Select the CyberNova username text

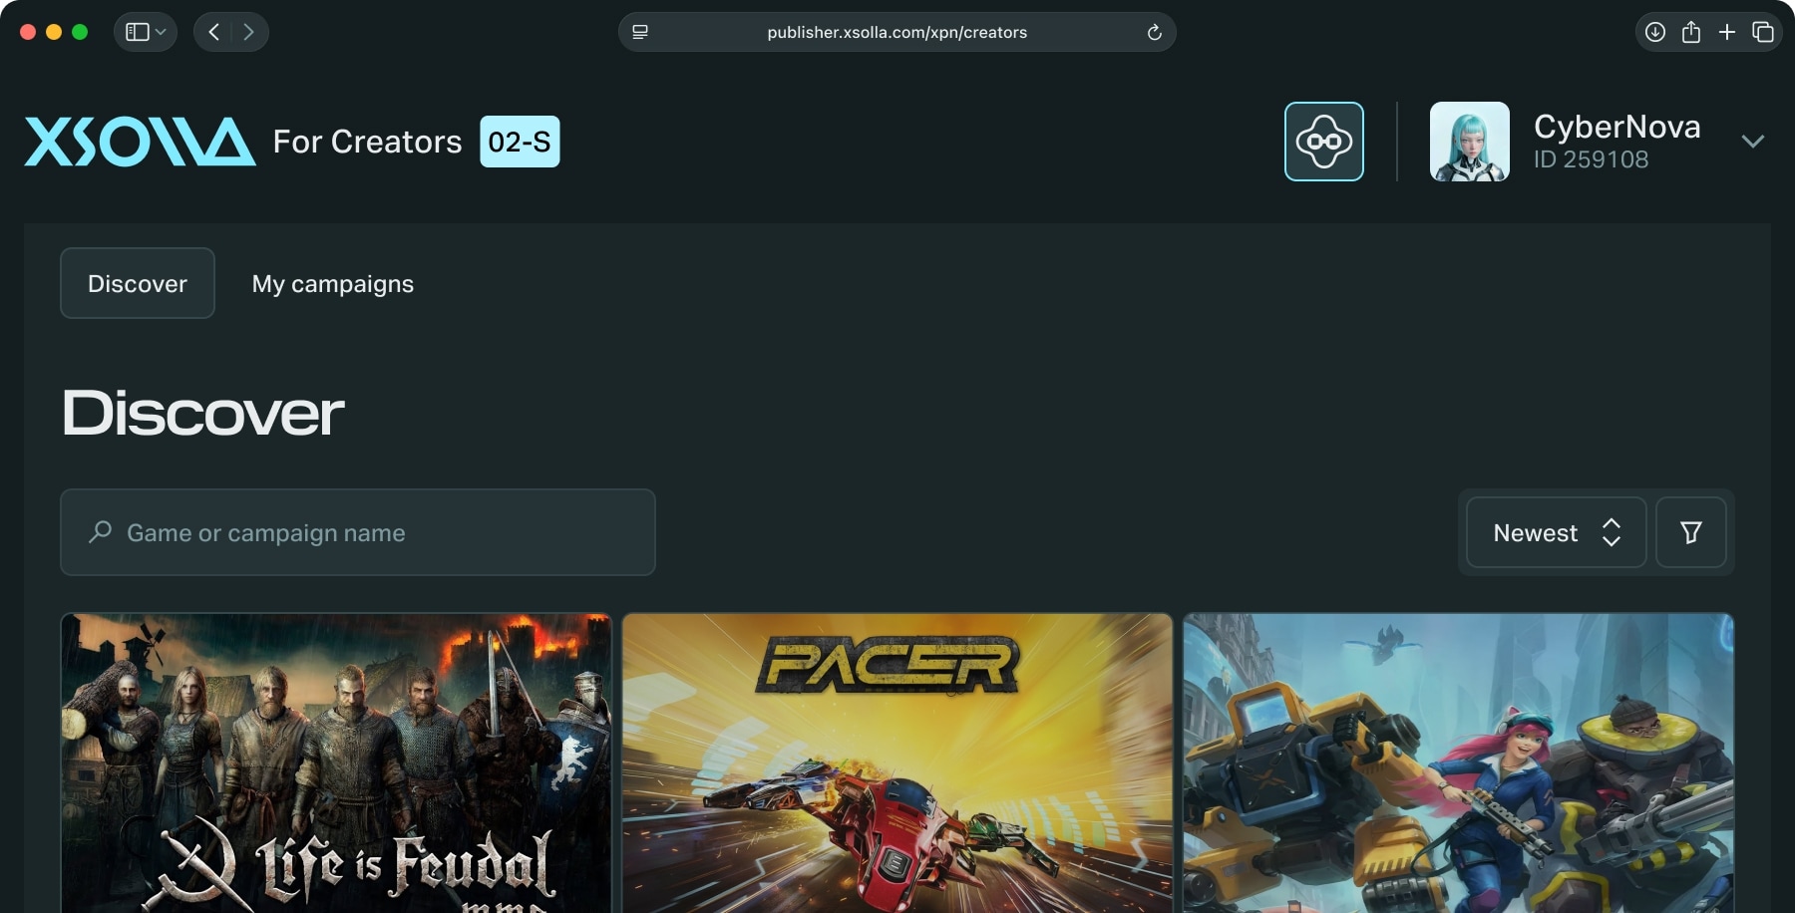point(1617,127)
